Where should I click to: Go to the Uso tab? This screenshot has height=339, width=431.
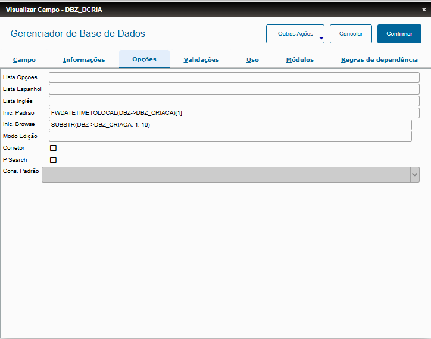point(252,59)
